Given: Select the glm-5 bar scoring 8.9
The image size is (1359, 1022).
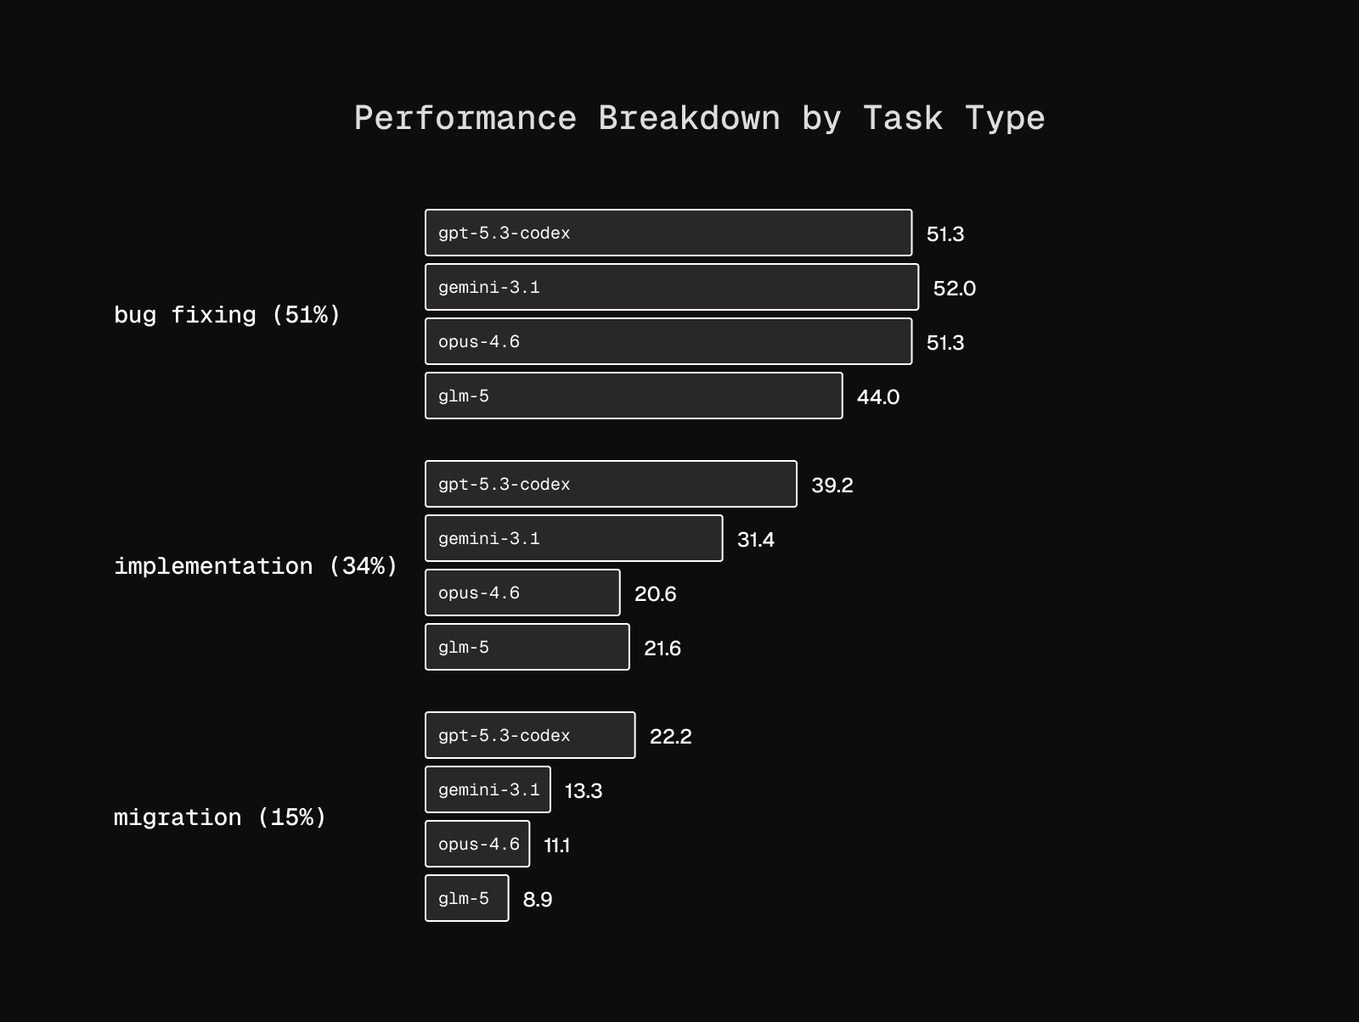Looking at the screenshot, I should point(466,898).
